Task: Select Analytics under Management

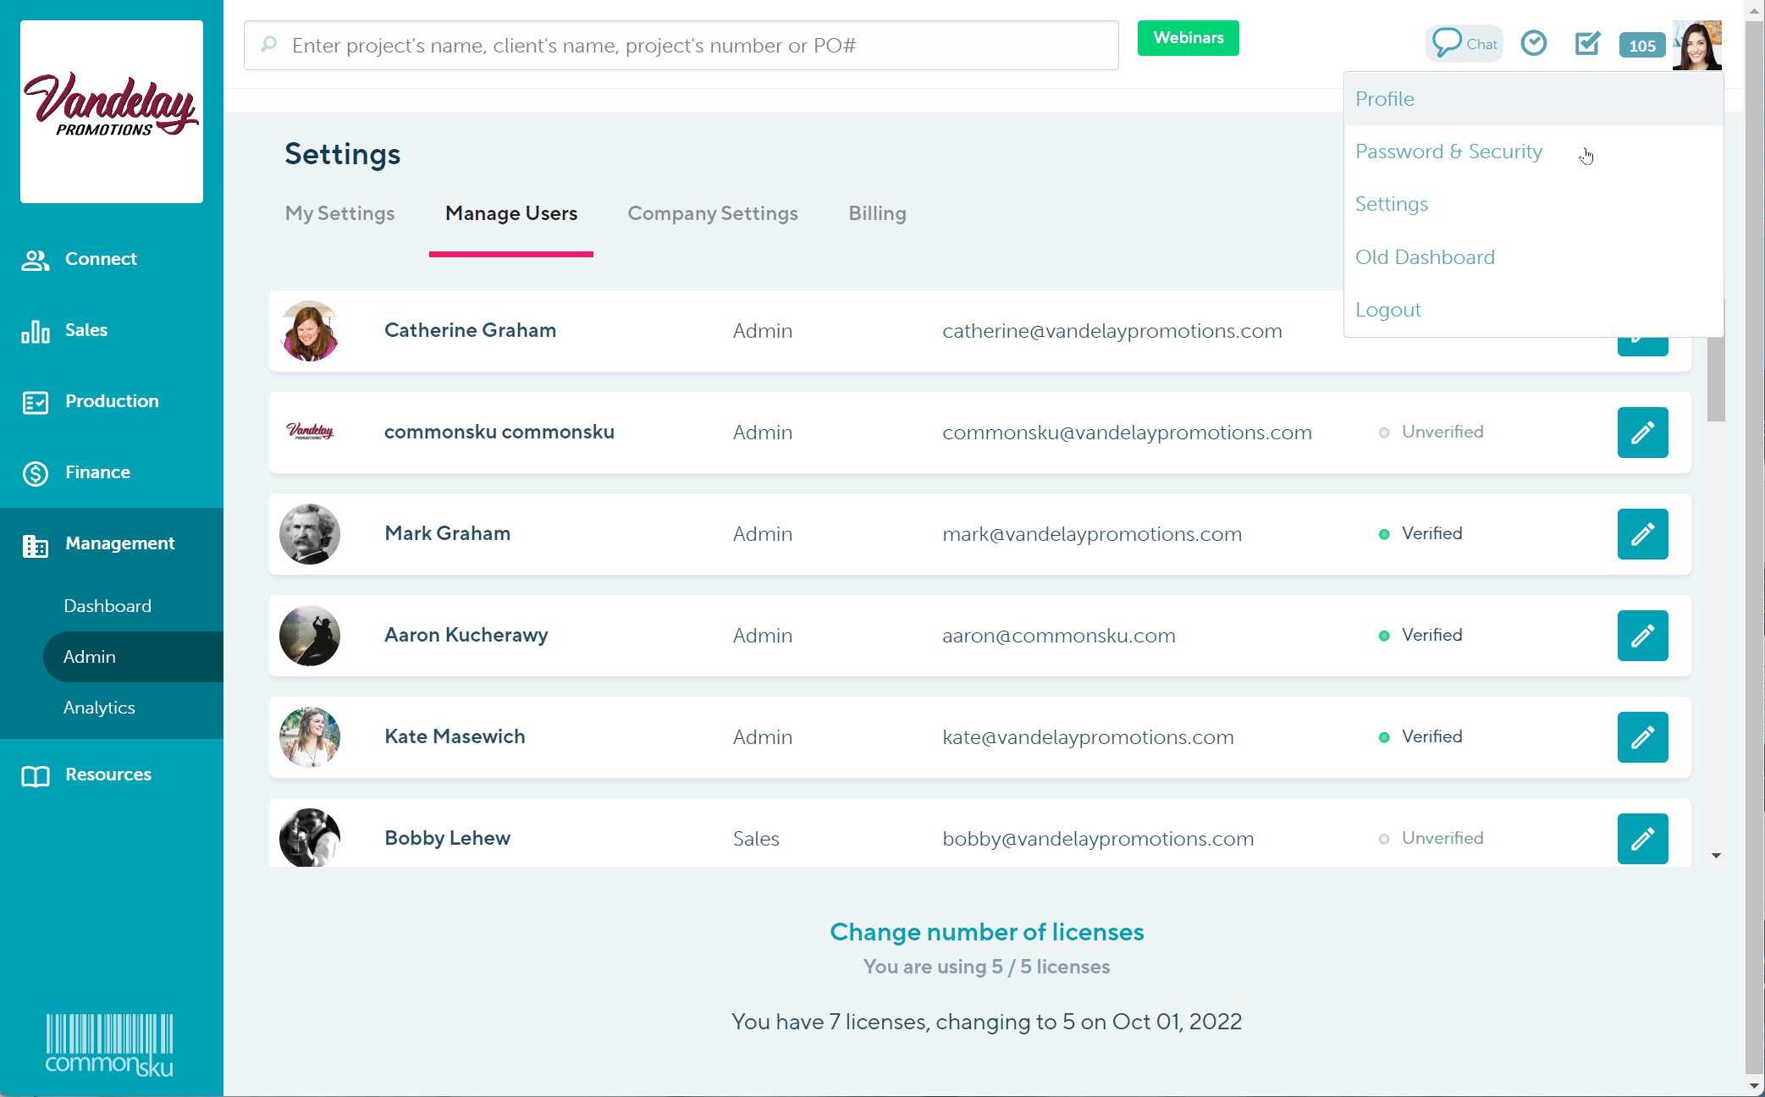Action: coord(99,708)
